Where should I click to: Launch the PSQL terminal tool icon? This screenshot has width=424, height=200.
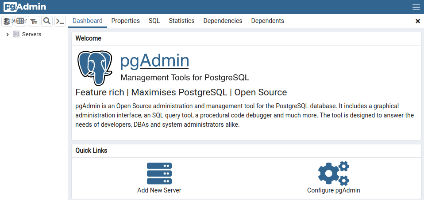[x=60, y=21]
